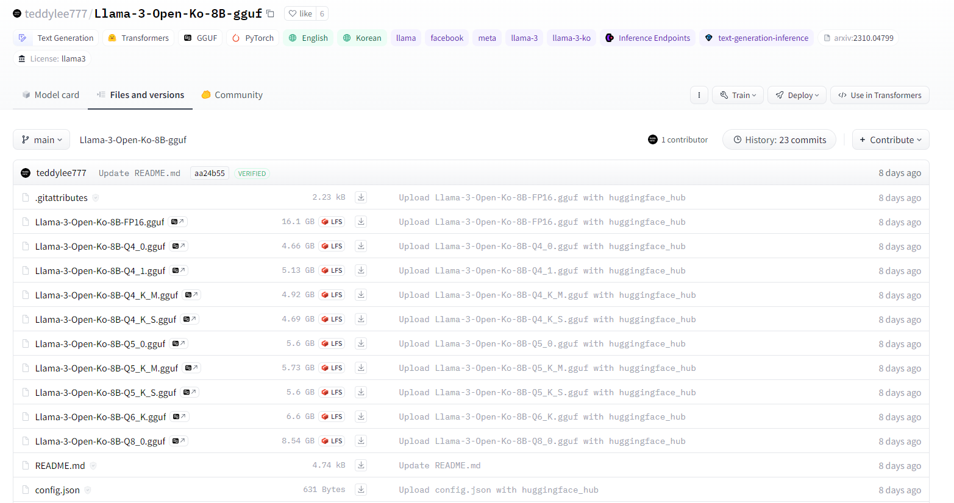Click Use in Transformers button
The width and height of the screenshot is (954, 503).
[880, 95]
